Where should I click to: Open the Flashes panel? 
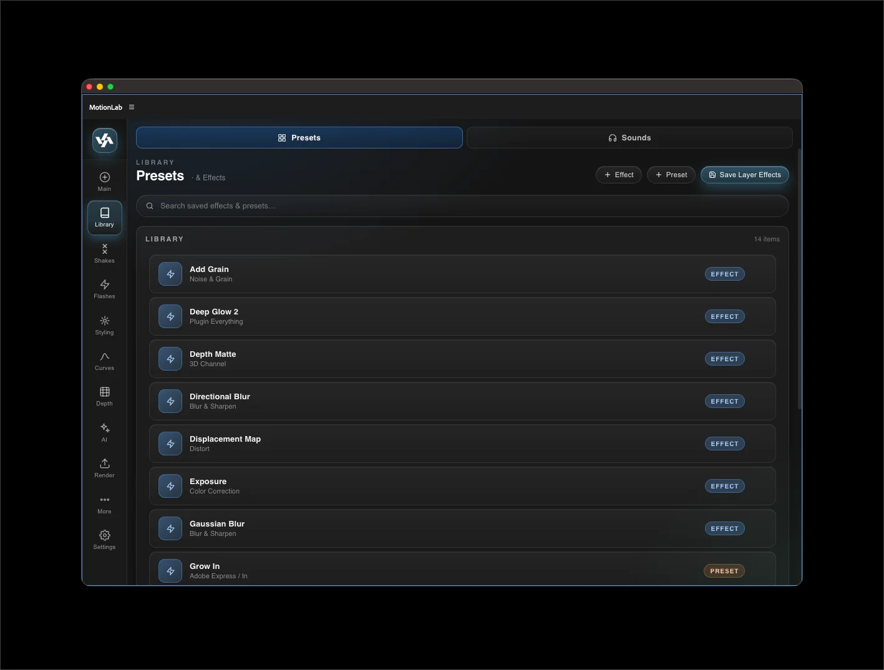pos(105,289)
